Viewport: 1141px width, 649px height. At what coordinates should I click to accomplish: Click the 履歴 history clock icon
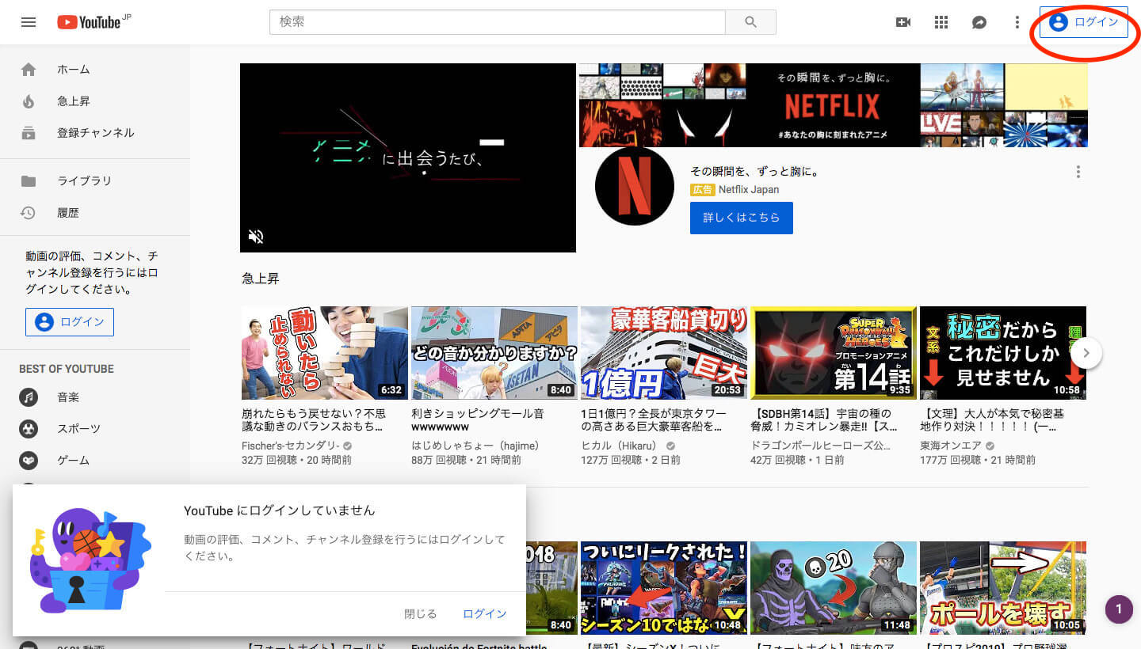pyautogui.click(x=29, y=213)
